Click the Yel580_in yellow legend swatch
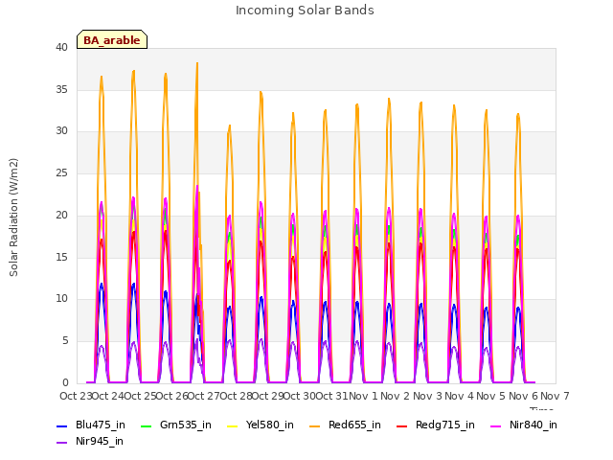Viewport: 613px width, 460px height. coord(232,425)
